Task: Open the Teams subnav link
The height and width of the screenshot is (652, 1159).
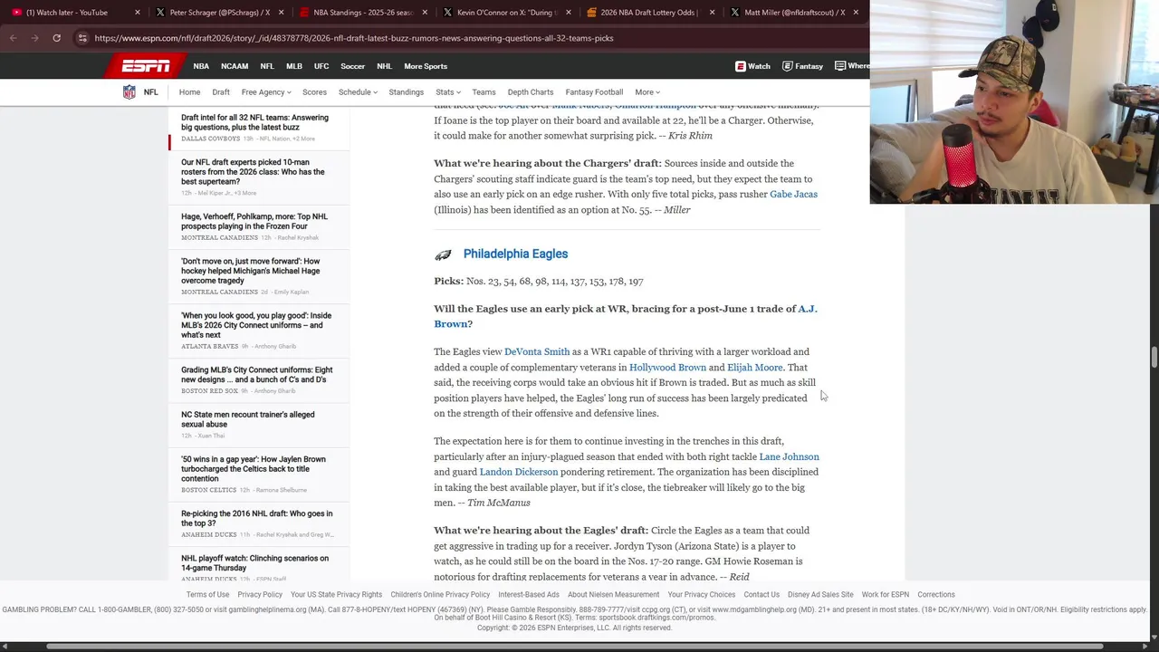Action: tap(484, 92)
